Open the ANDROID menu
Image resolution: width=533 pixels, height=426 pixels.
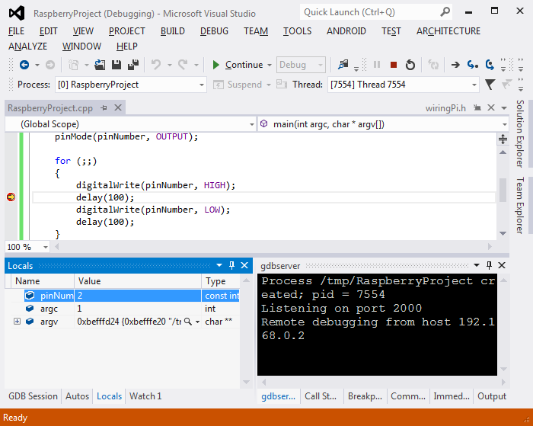click(346, 31)
